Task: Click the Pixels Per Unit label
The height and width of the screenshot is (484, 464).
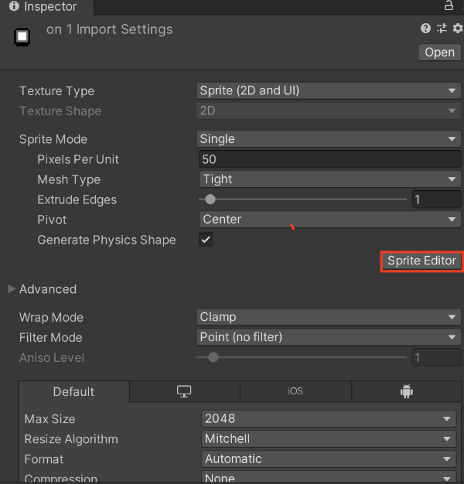Action: click(x=78, y=159)
